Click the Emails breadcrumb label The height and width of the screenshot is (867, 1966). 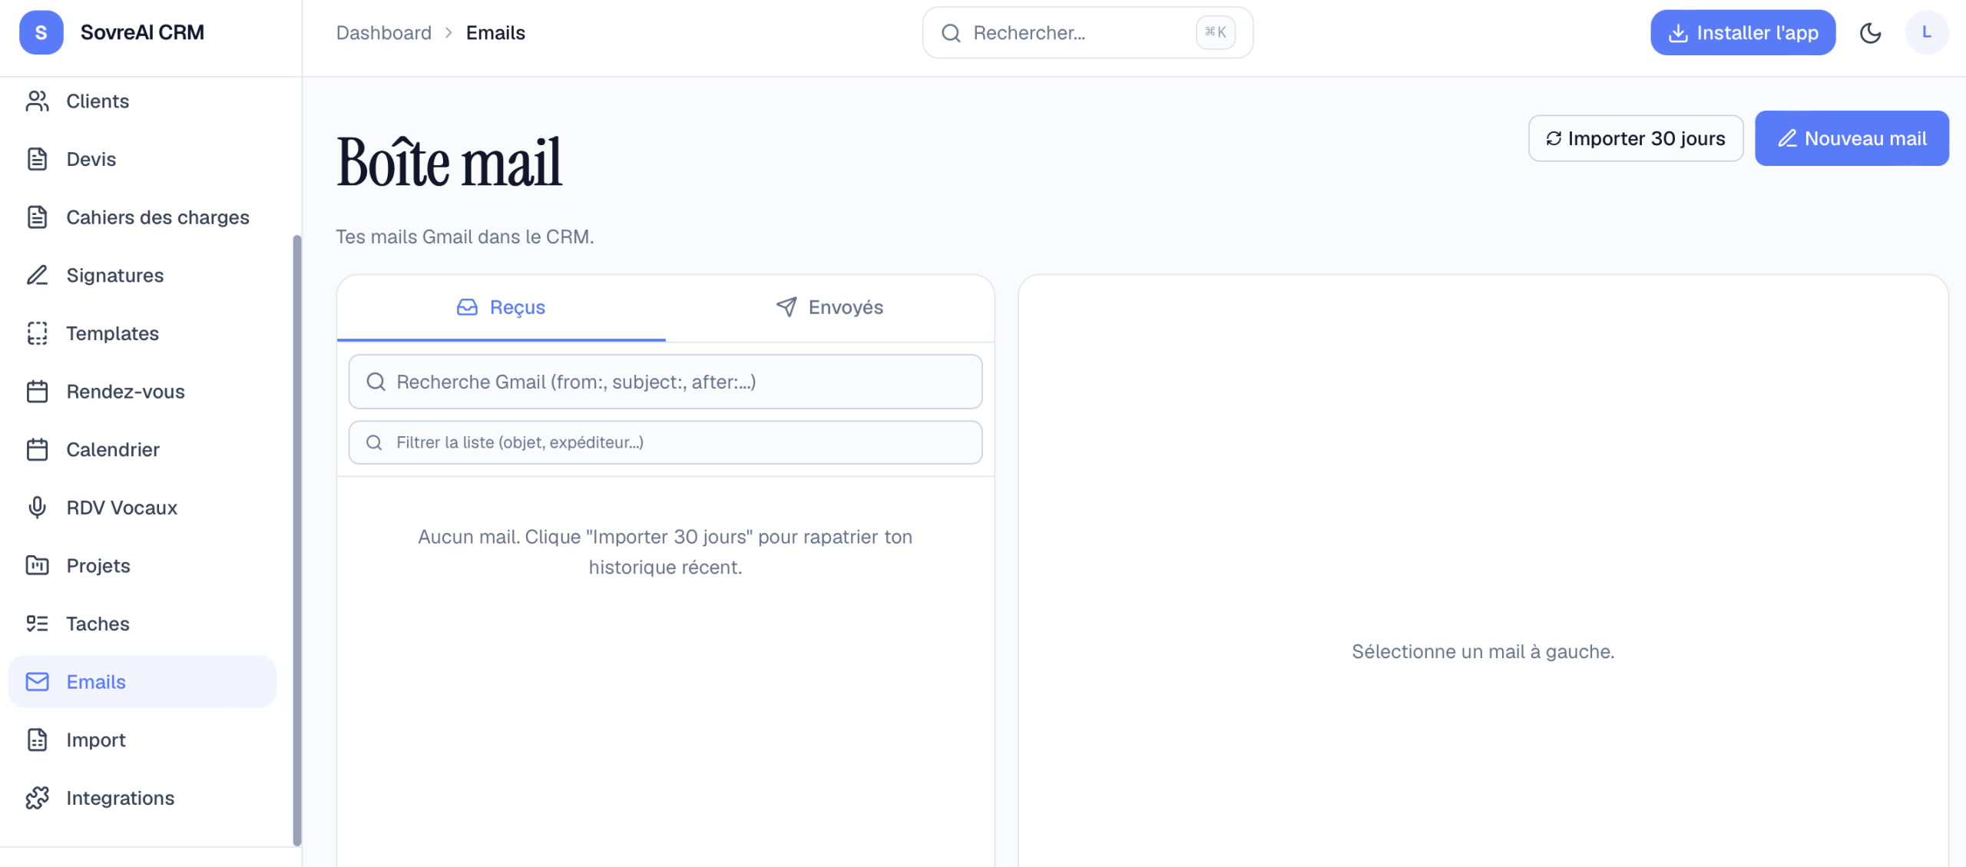[x=495, y=33]
